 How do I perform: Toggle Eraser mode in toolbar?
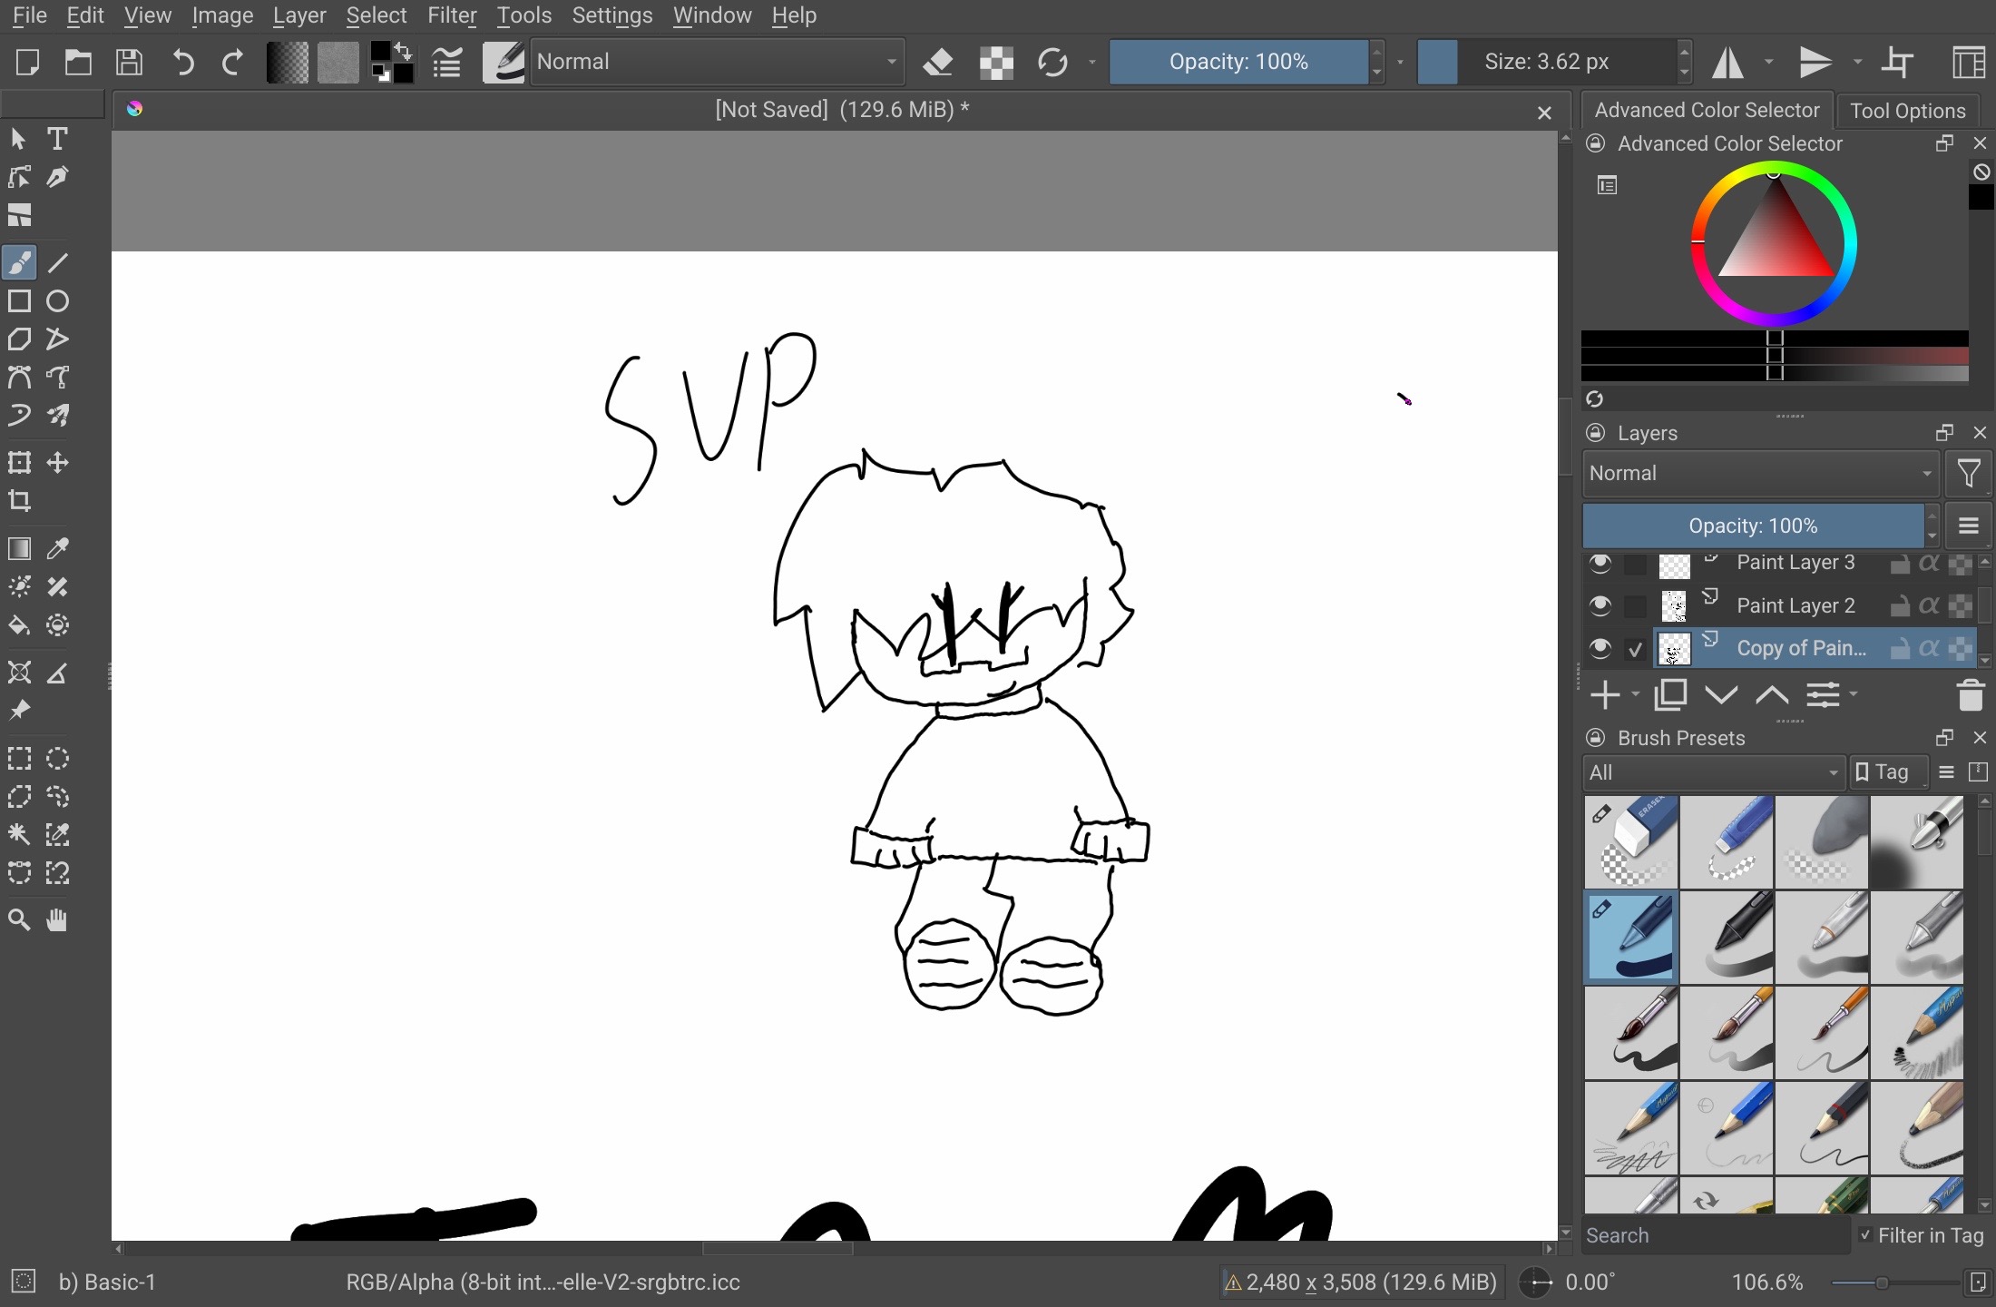click(x=938, y=62)
